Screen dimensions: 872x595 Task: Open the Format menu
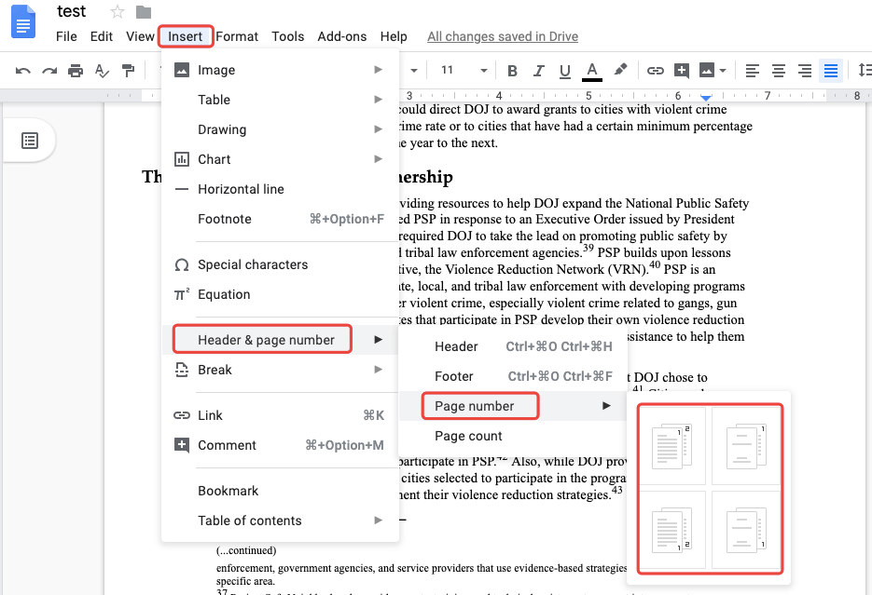[x=237, y=36]
